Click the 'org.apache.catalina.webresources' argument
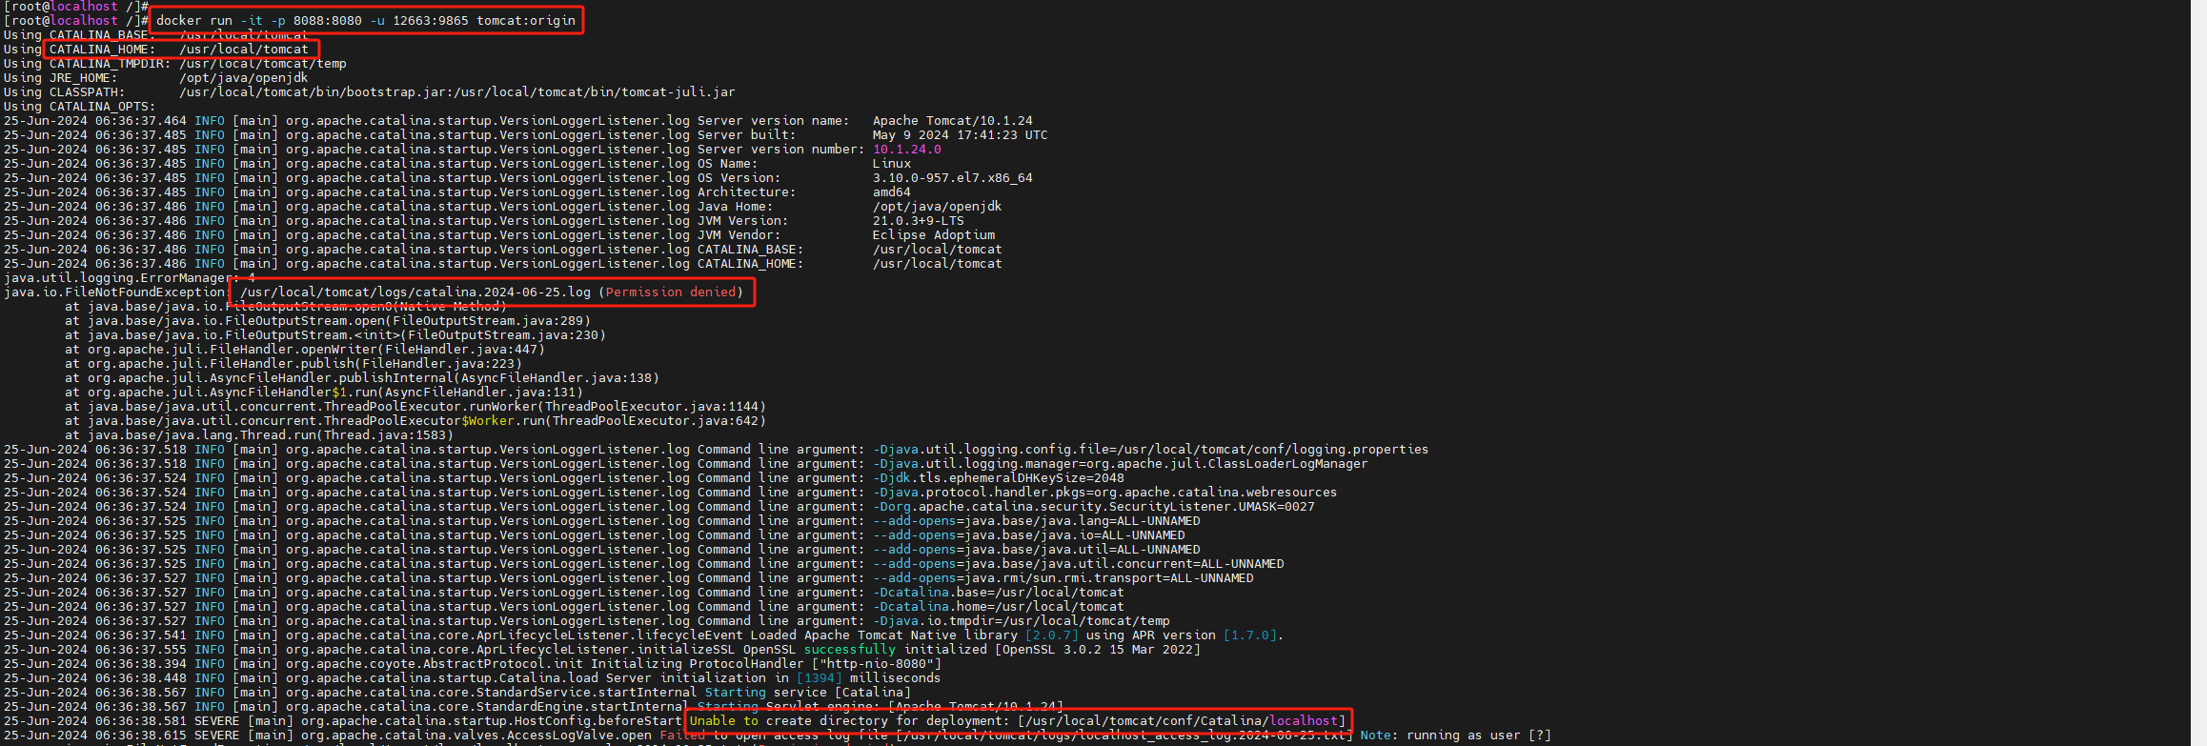This screenshot has height=746, width=2207. point(1216,492)
